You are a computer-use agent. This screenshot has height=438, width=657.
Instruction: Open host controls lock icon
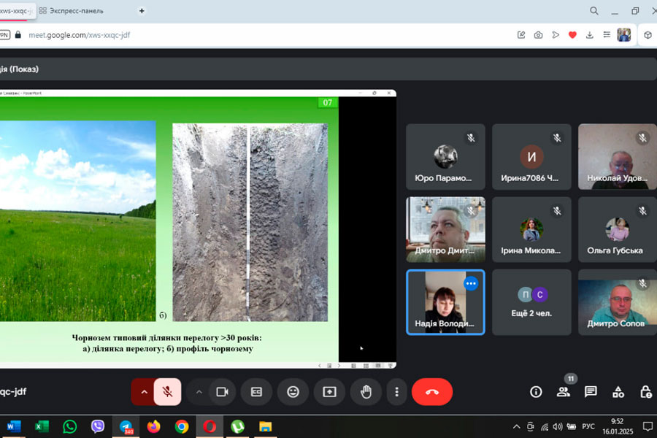[x=646, y=392]
